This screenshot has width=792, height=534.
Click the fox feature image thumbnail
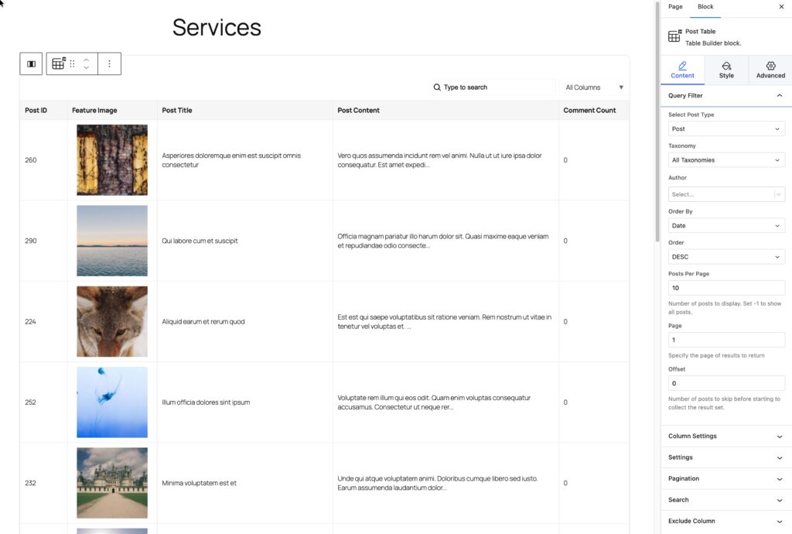point(112,321)
